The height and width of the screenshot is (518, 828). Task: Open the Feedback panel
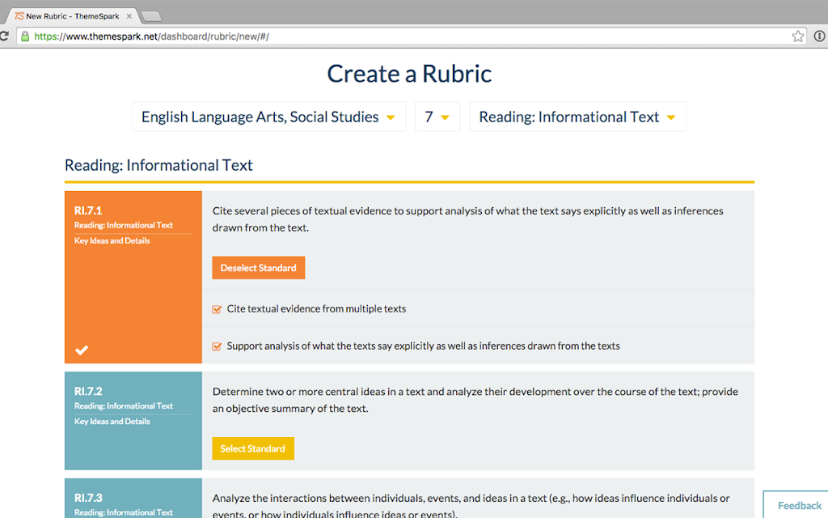point(799,505)
